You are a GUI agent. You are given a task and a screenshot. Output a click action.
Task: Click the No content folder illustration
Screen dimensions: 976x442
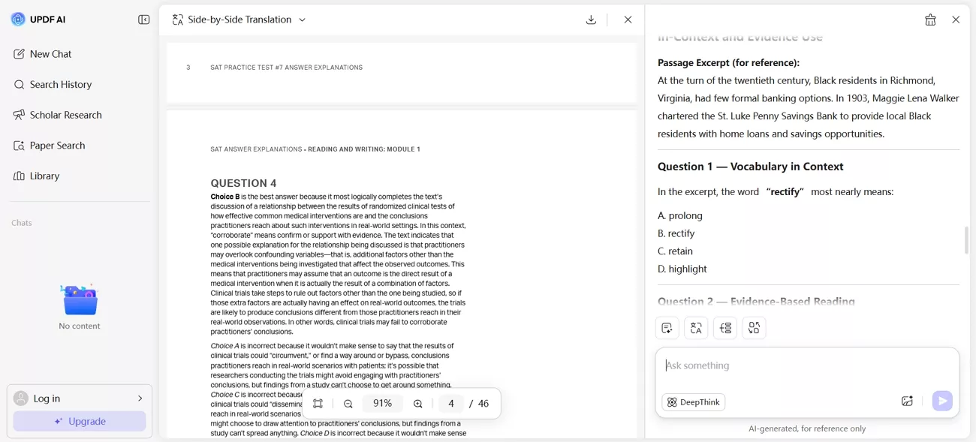point(80,300)
